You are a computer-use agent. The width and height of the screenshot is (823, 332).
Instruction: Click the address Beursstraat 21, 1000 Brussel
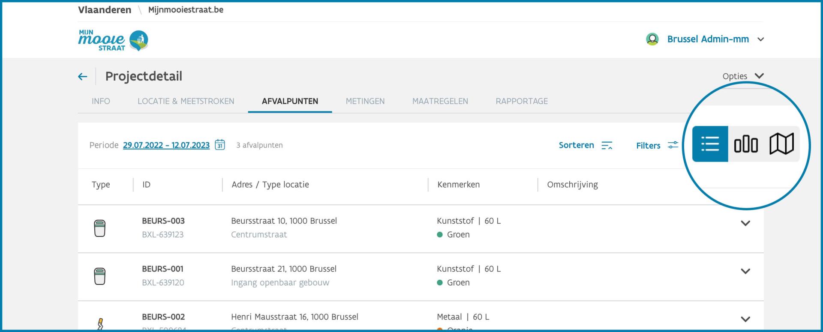pos(284,269)
